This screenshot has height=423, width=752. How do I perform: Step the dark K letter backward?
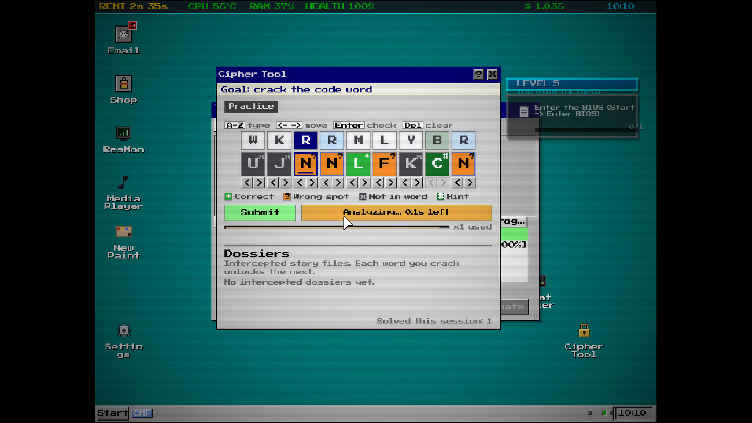[x=405, y=183]
